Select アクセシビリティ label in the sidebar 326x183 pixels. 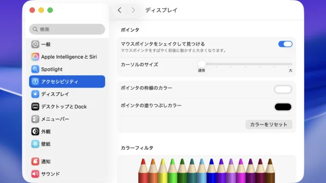(60, 82)
